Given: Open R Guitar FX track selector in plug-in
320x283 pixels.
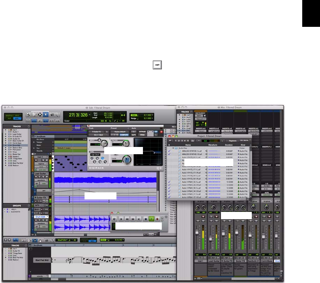Looking at the screenshot, I should [x=97, y=132].
